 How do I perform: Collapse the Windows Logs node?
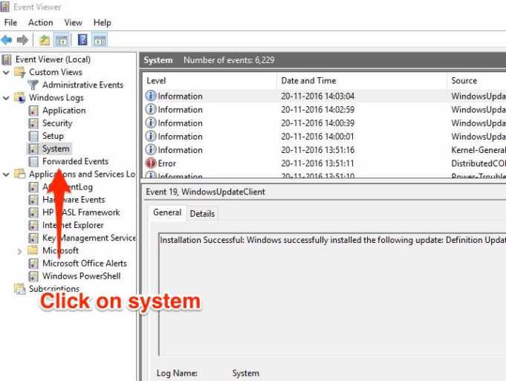[6, 98]
